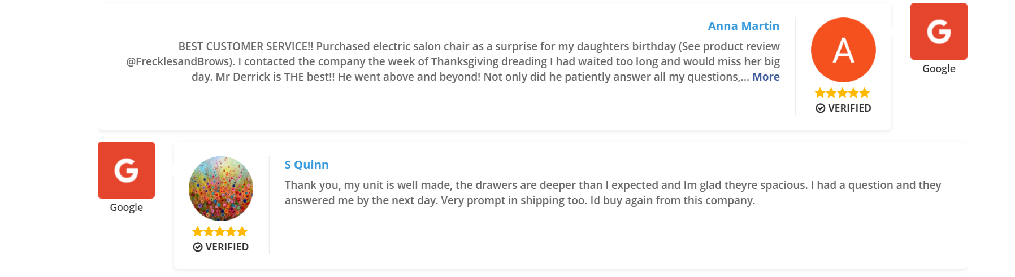Click the five-star rating under S Quinn's avatar
The height and width of the screenshot is (277, 1015).
220,231
